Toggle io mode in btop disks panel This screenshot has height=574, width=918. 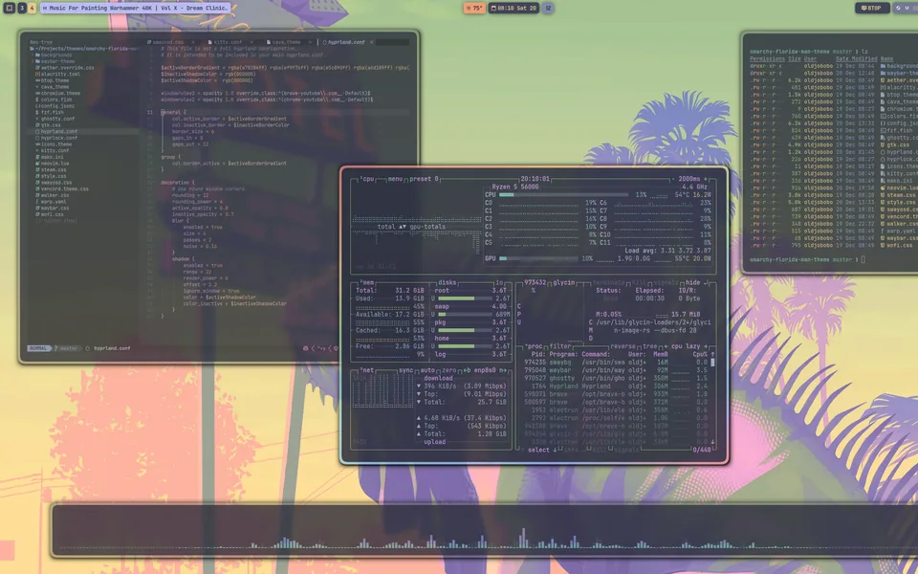499,283
